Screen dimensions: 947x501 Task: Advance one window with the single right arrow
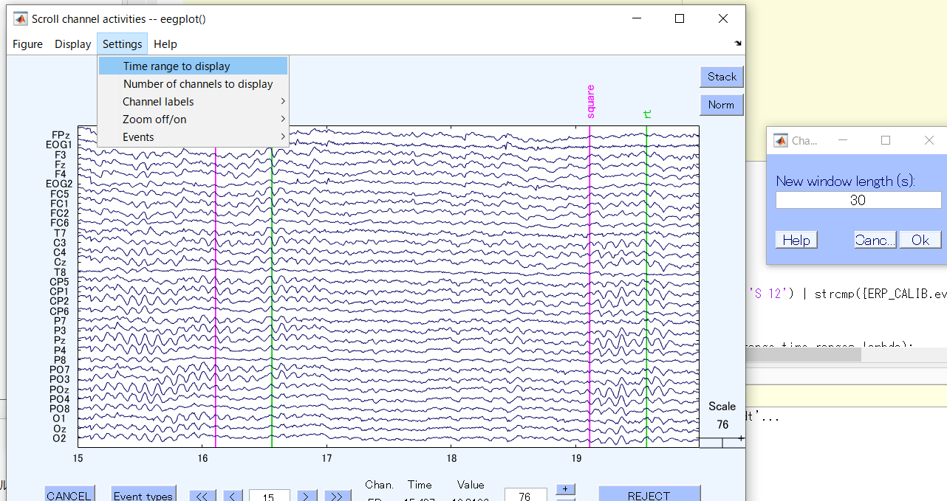[307, 496]
